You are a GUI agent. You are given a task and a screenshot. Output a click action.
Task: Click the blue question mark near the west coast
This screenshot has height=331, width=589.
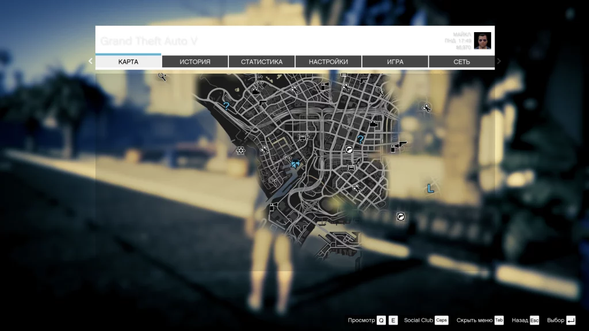click(x=226, y=106)
